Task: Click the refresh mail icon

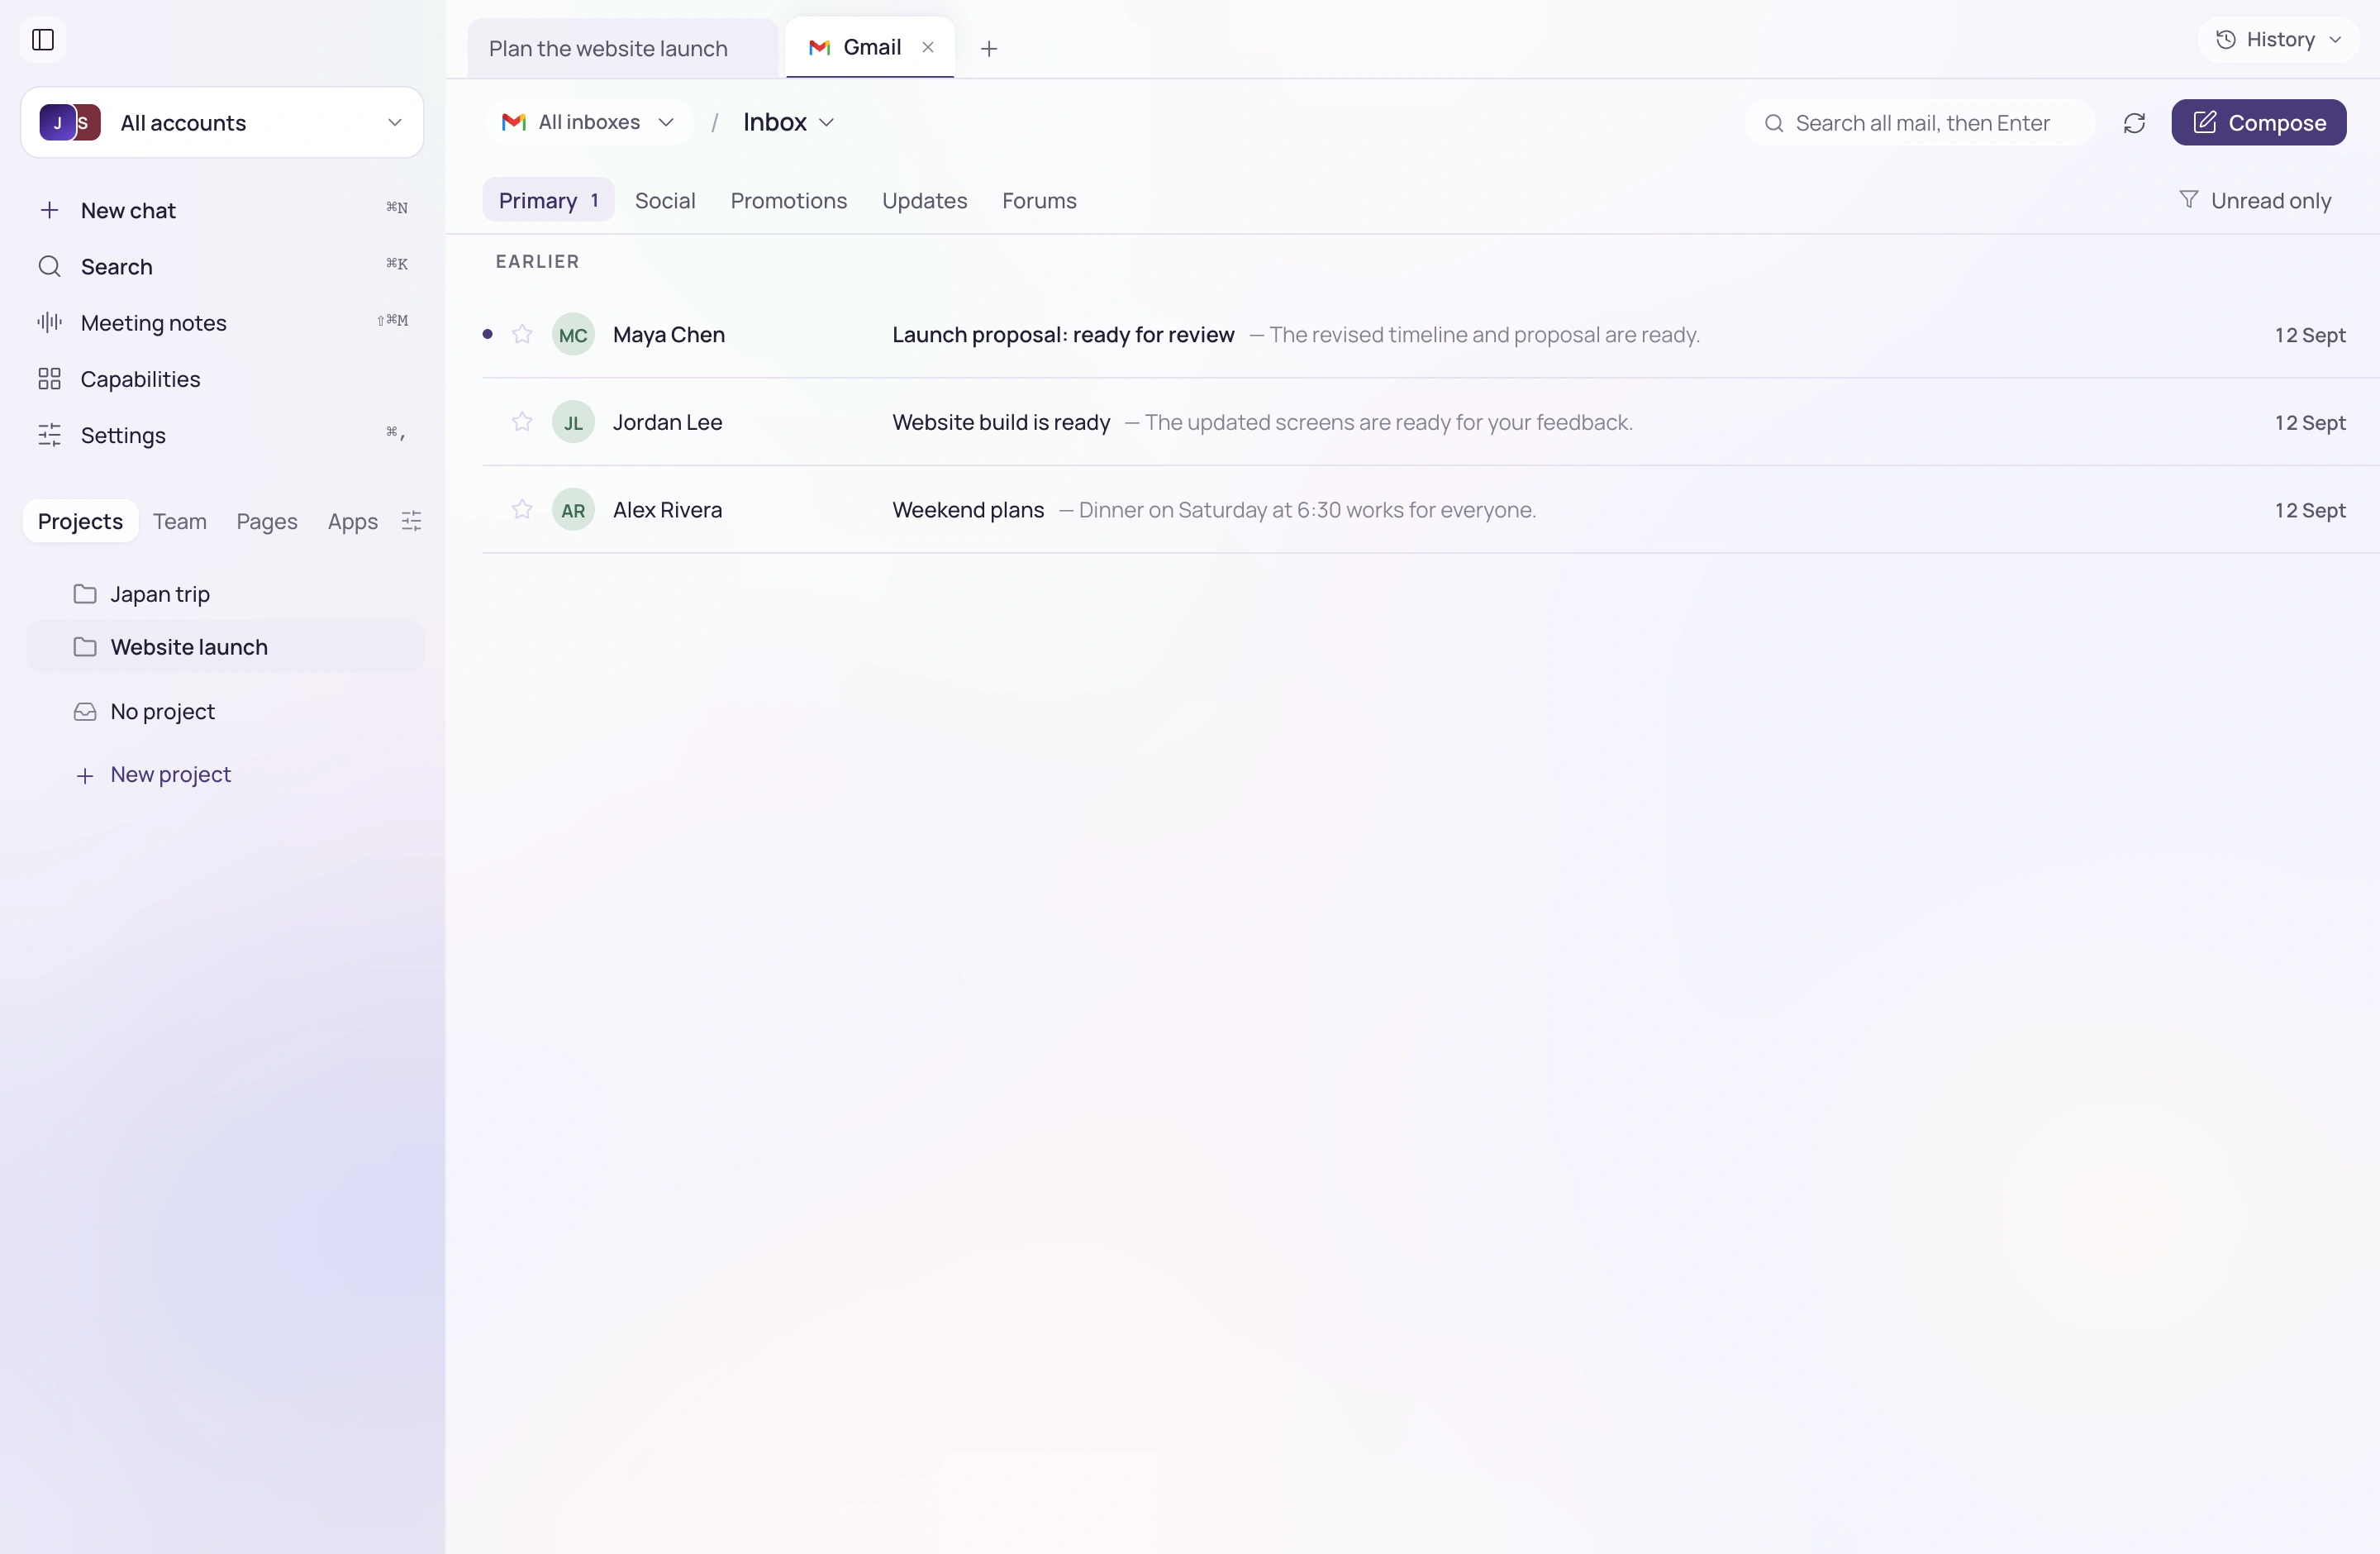Action: tap(2134, 123)
